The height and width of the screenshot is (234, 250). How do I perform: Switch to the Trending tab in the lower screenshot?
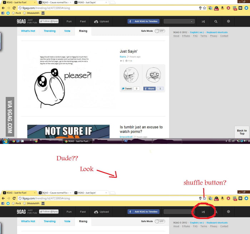click(x=50, y=221)
